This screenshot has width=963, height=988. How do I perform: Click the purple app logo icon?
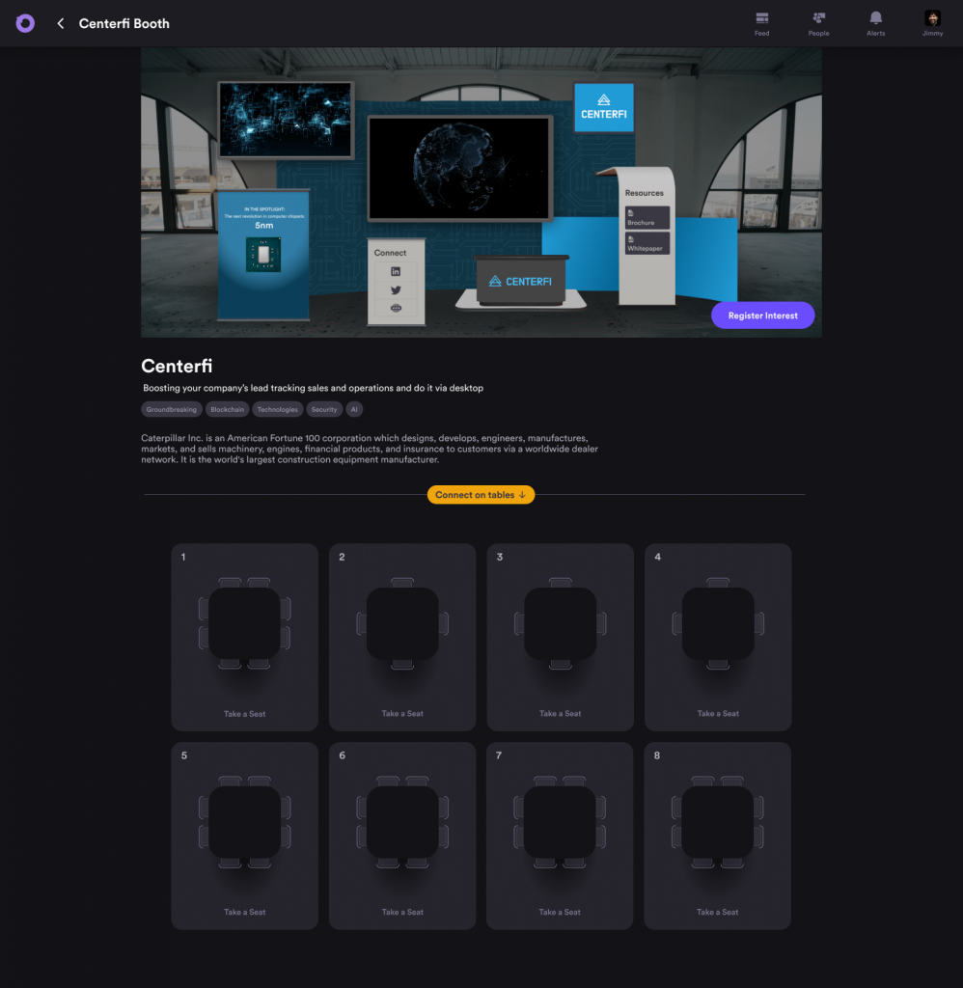[25, 23]
